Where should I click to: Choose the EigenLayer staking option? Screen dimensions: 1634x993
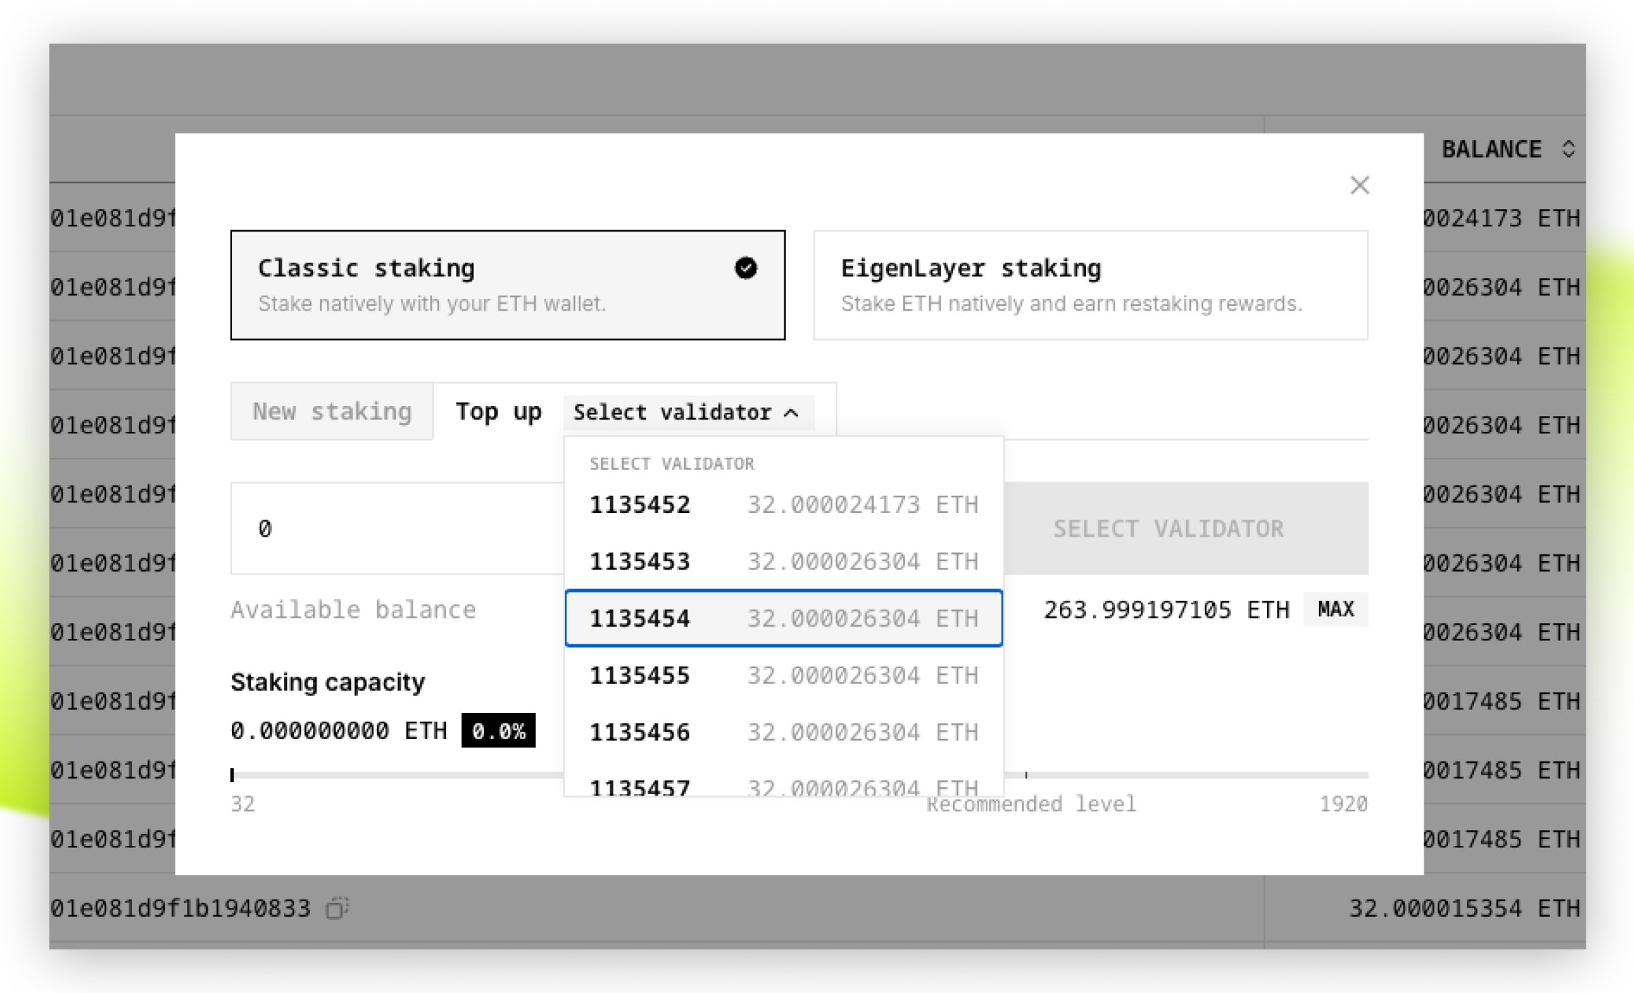(1090, 285)
